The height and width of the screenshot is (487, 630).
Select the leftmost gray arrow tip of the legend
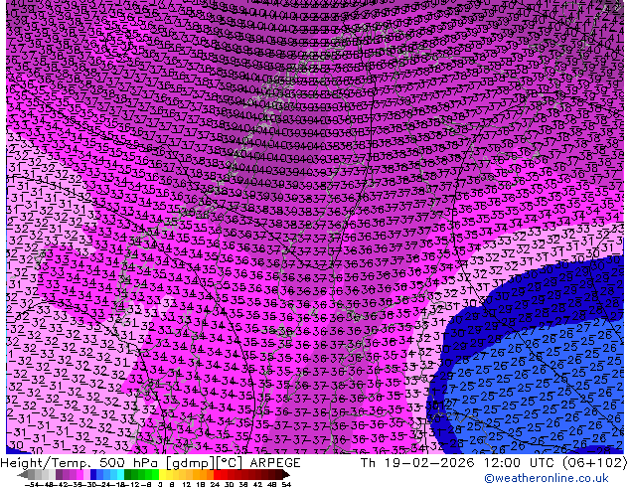[x=22, y=475]
